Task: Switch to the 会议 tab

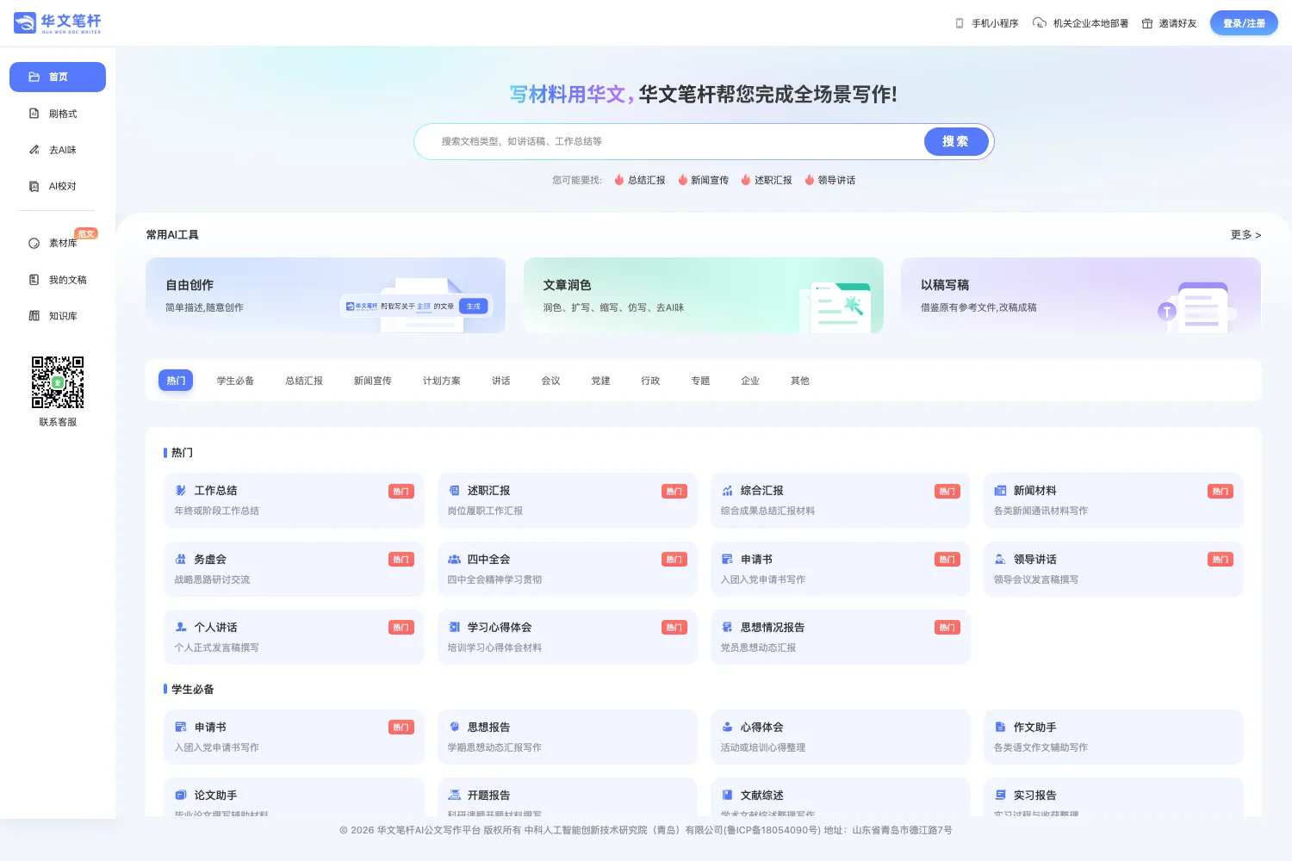Action: pos(551,381)
